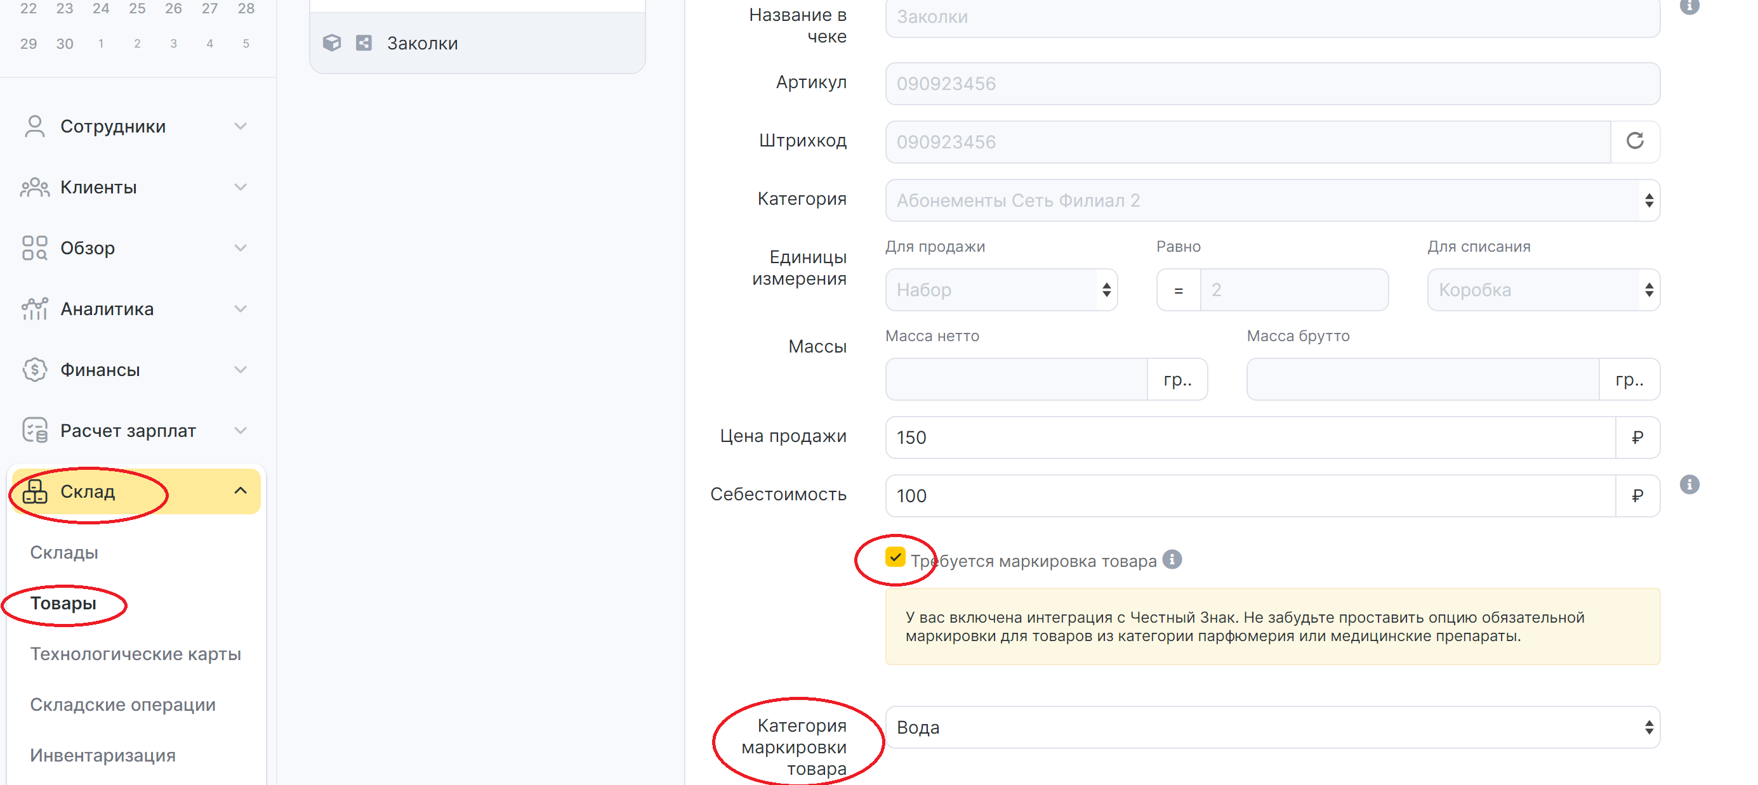This screenshot has height=785, width=1758.
Task: Open the Сотрудники sidebar section
Action: (135, 126)
